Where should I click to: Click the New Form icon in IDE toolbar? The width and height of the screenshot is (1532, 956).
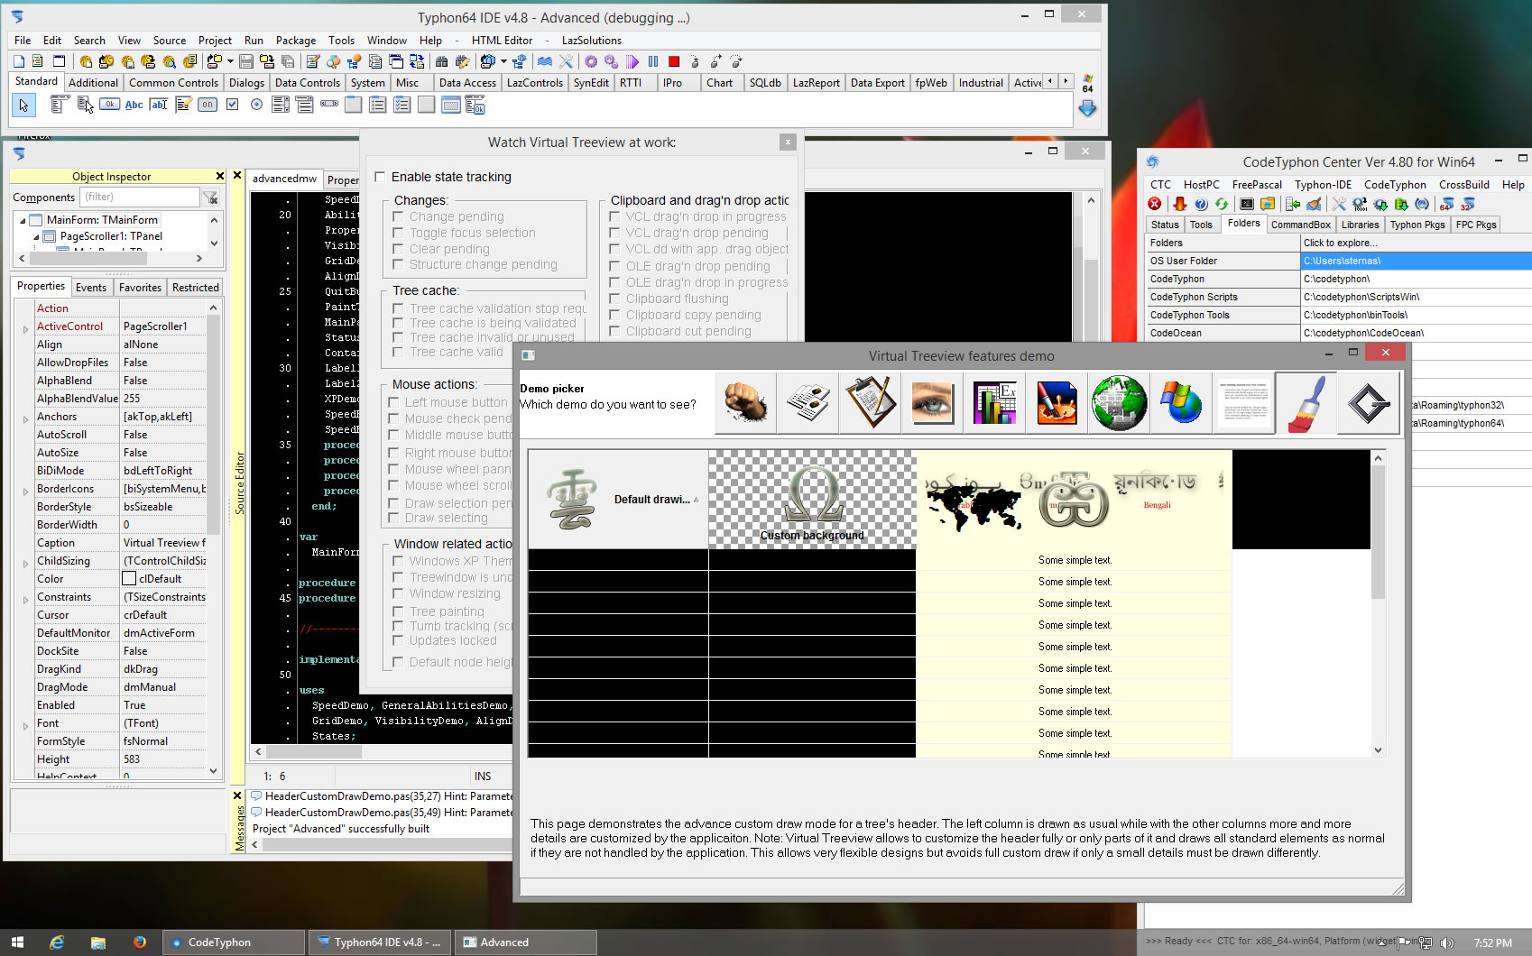(59, 61)
